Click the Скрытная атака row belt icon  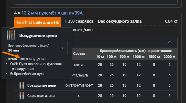tap(21, 96)
